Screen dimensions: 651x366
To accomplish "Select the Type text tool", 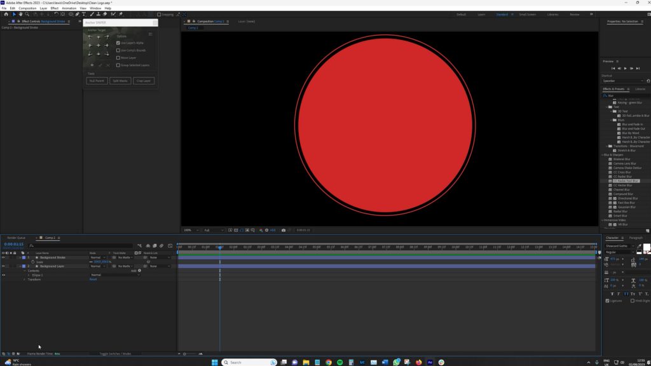I will click(x=84, y=14).
